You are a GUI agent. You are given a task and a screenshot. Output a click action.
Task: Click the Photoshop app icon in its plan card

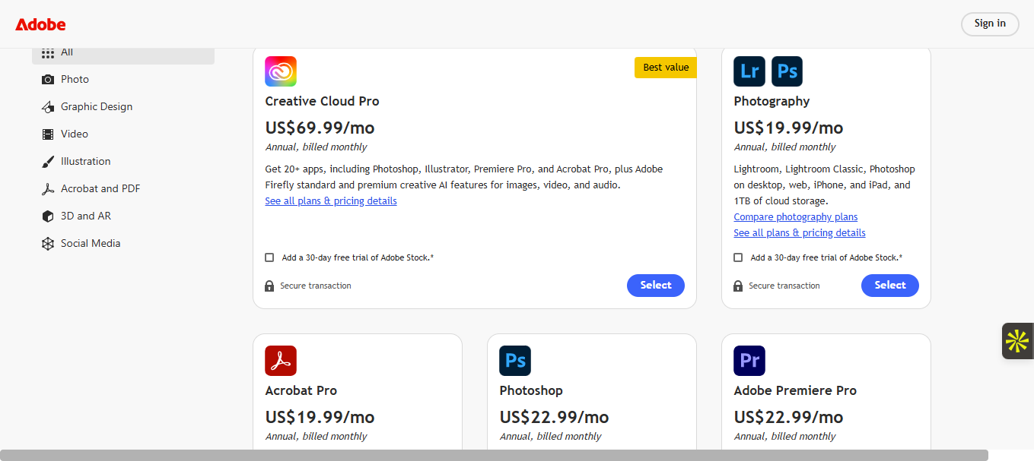[x=515, y=361]
